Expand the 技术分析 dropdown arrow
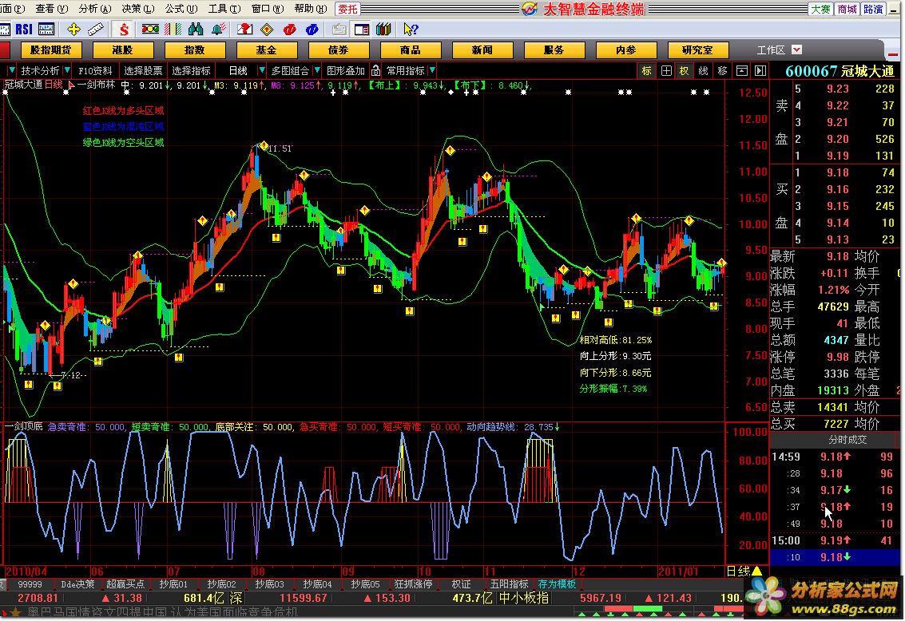This screenshot has height=621, width=905. (x=67, y=70)
